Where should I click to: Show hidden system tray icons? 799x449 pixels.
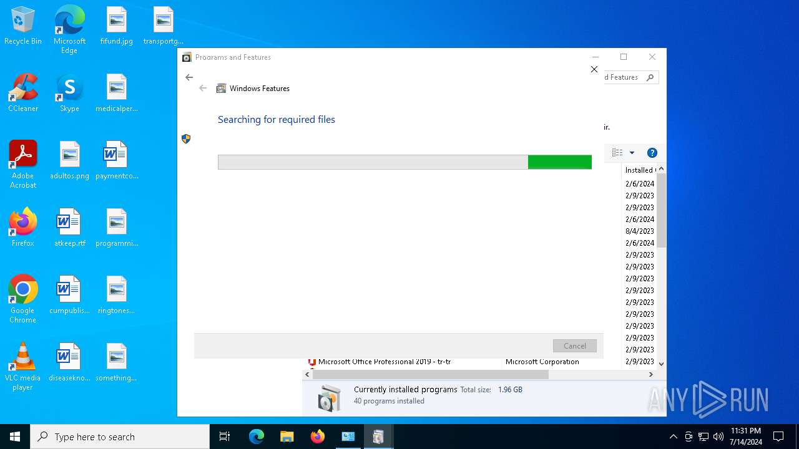coord(673,437)
